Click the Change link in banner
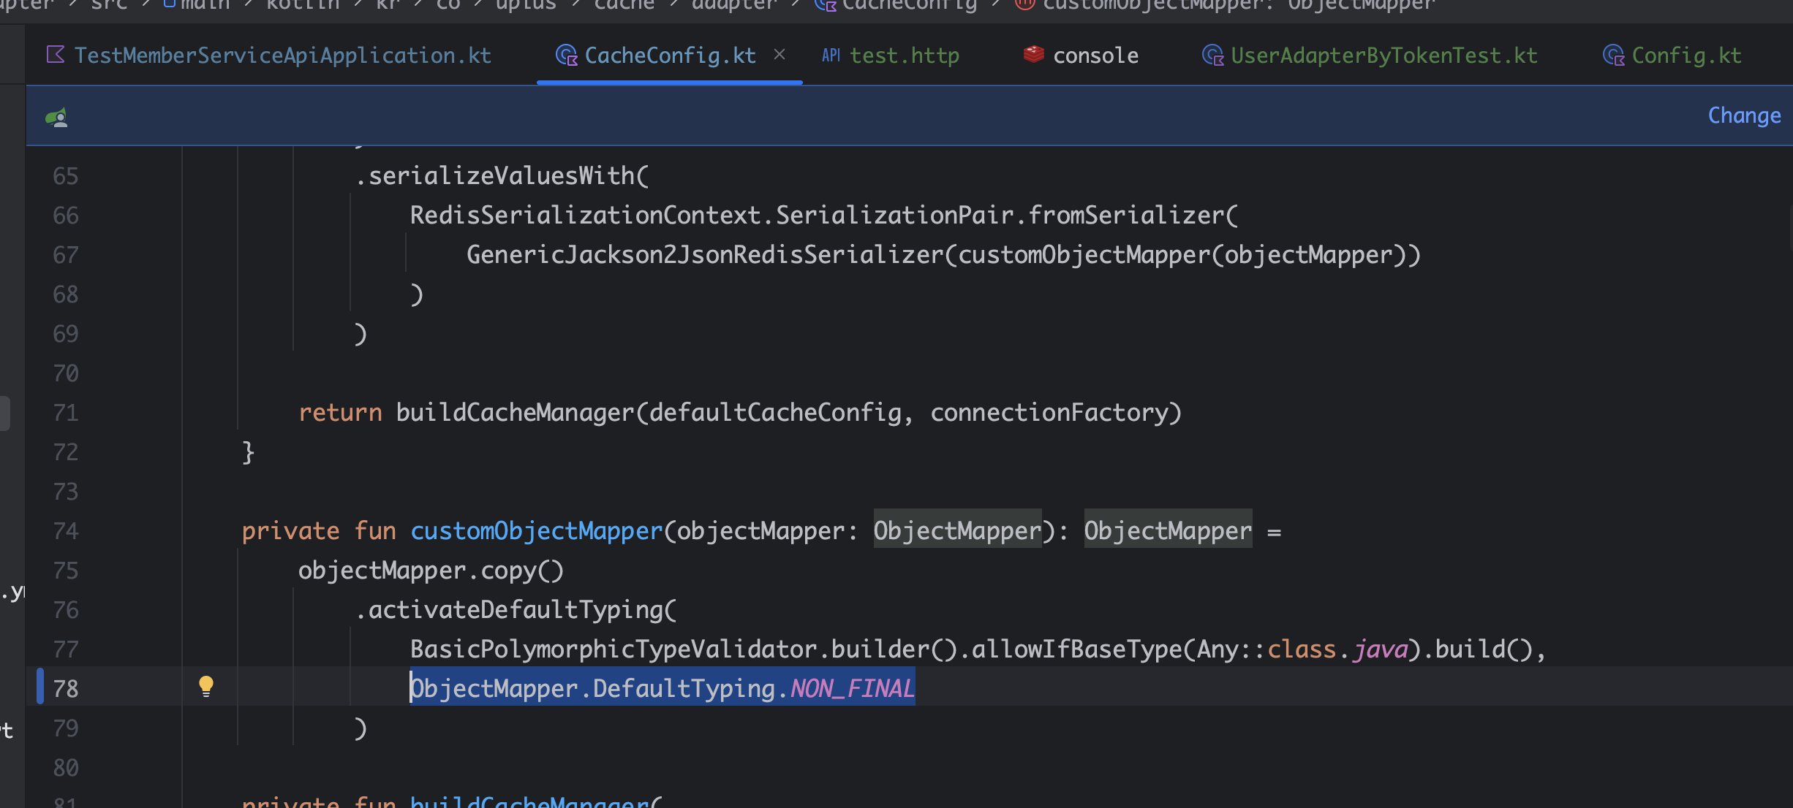Screen dimensions: 1793x808 [1744, 115]
